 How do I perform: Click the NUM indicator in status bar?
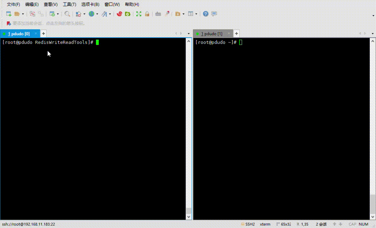pyautogui.click(x=363, y=224)
